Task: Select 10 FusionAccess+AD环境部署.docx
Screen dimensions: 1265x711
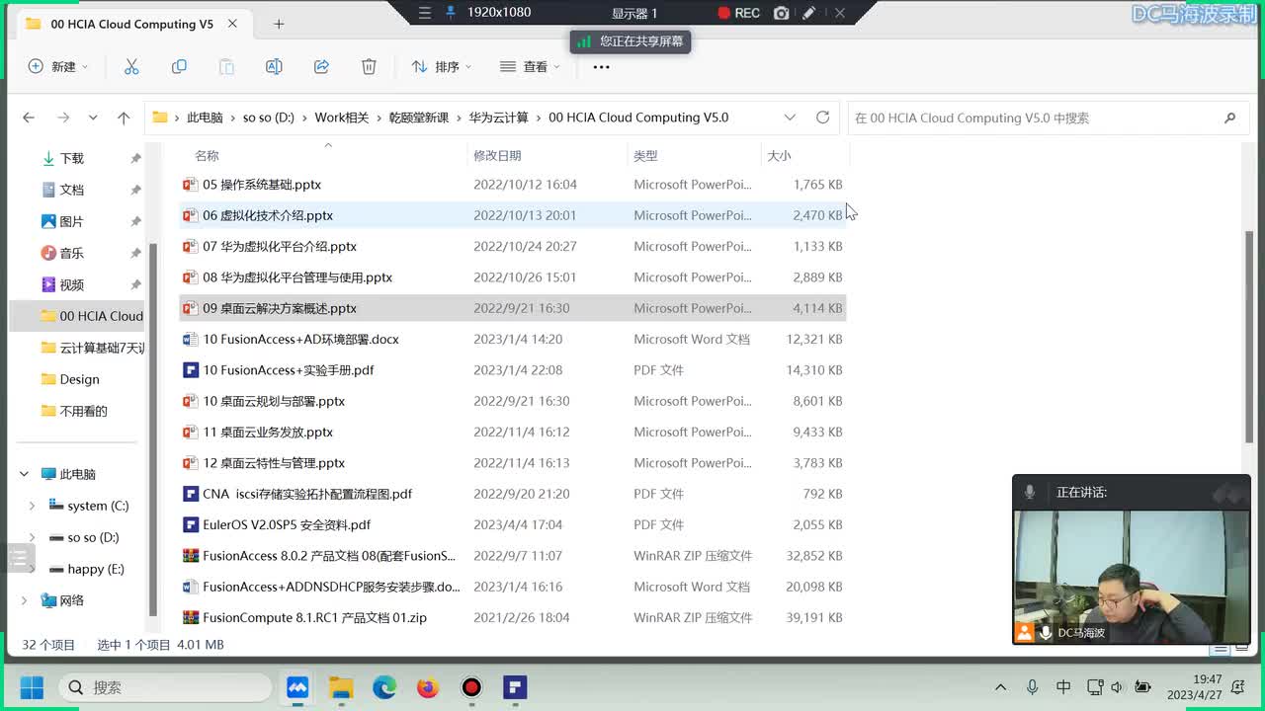Action: pos(300,339)
